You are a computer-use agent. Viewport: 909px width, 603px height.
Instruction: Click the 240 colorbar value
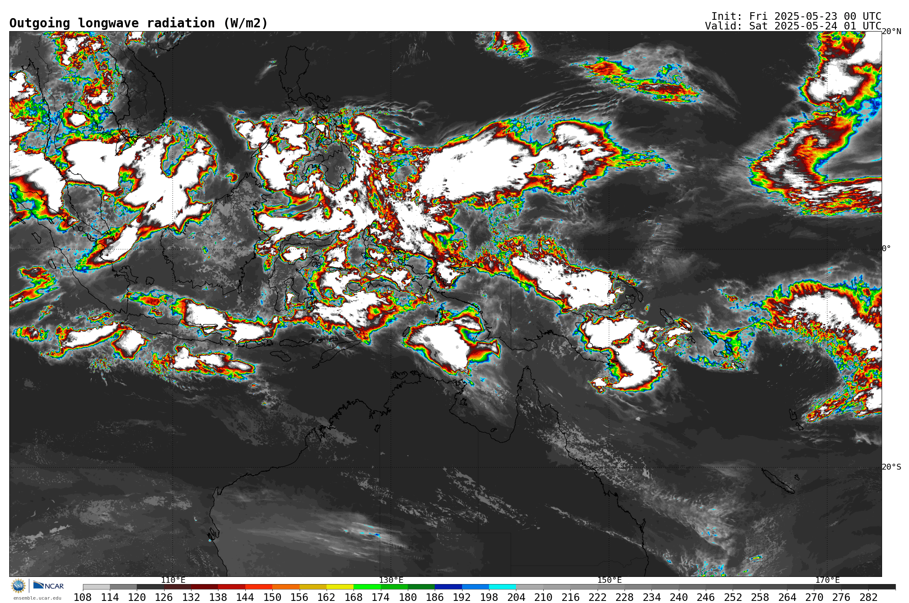[x=678, y=597]
